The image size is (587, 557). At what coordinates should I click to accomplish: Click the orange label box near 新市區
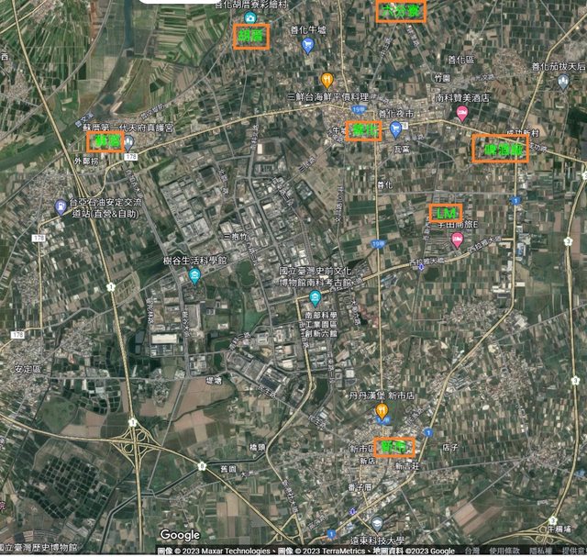pyautogui.click(x=395, y=447)
